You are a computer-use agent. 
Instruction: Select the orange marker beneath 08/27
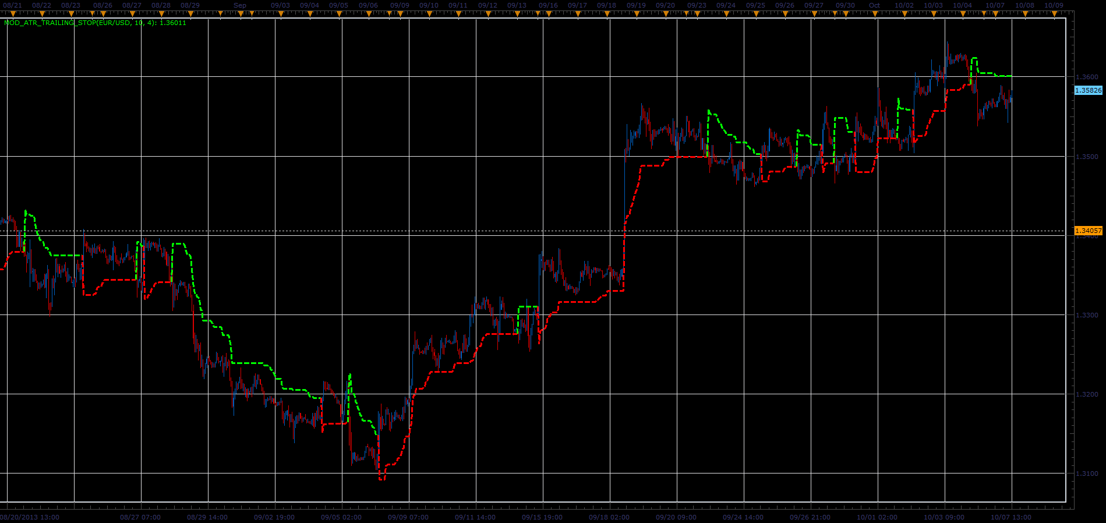[x=132, y=13]
